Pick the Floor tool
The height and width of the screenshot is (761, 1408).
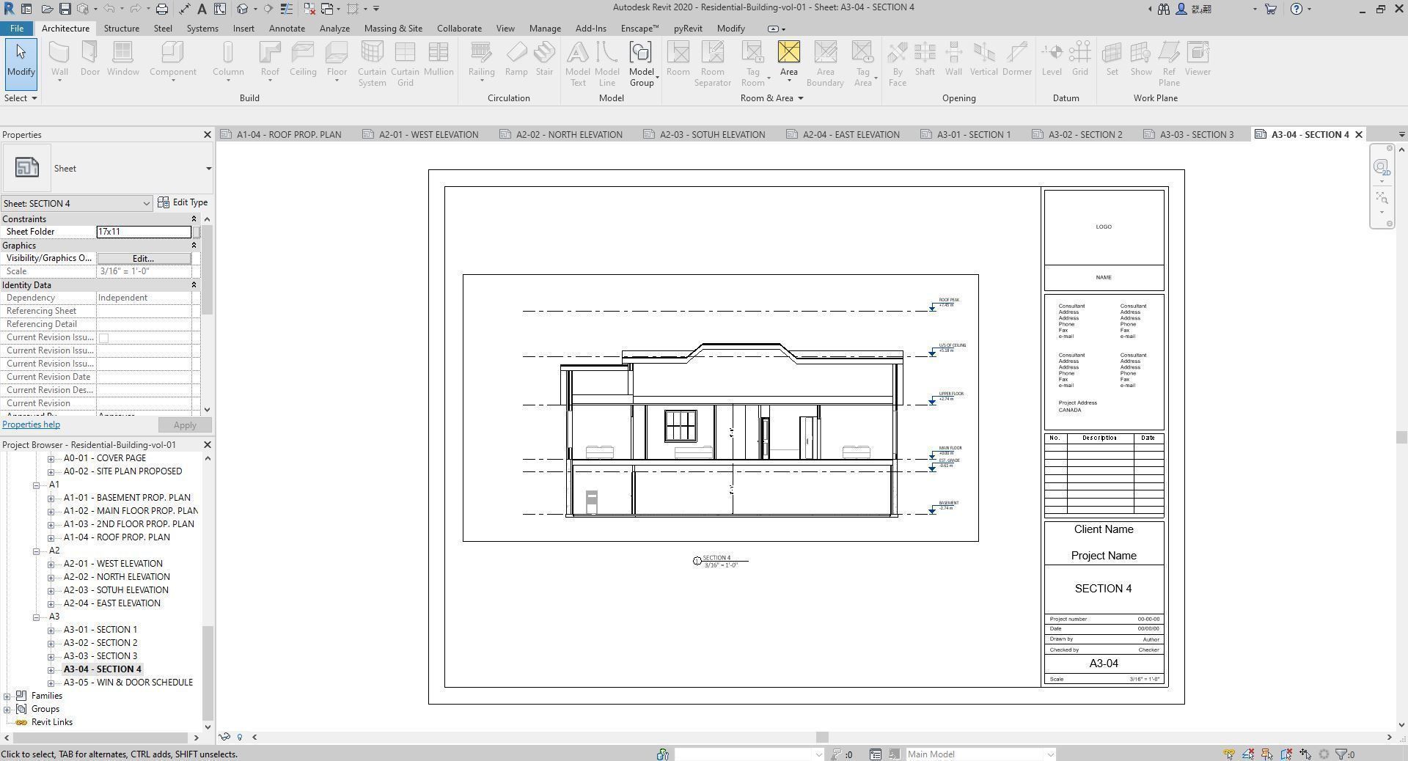337,59
